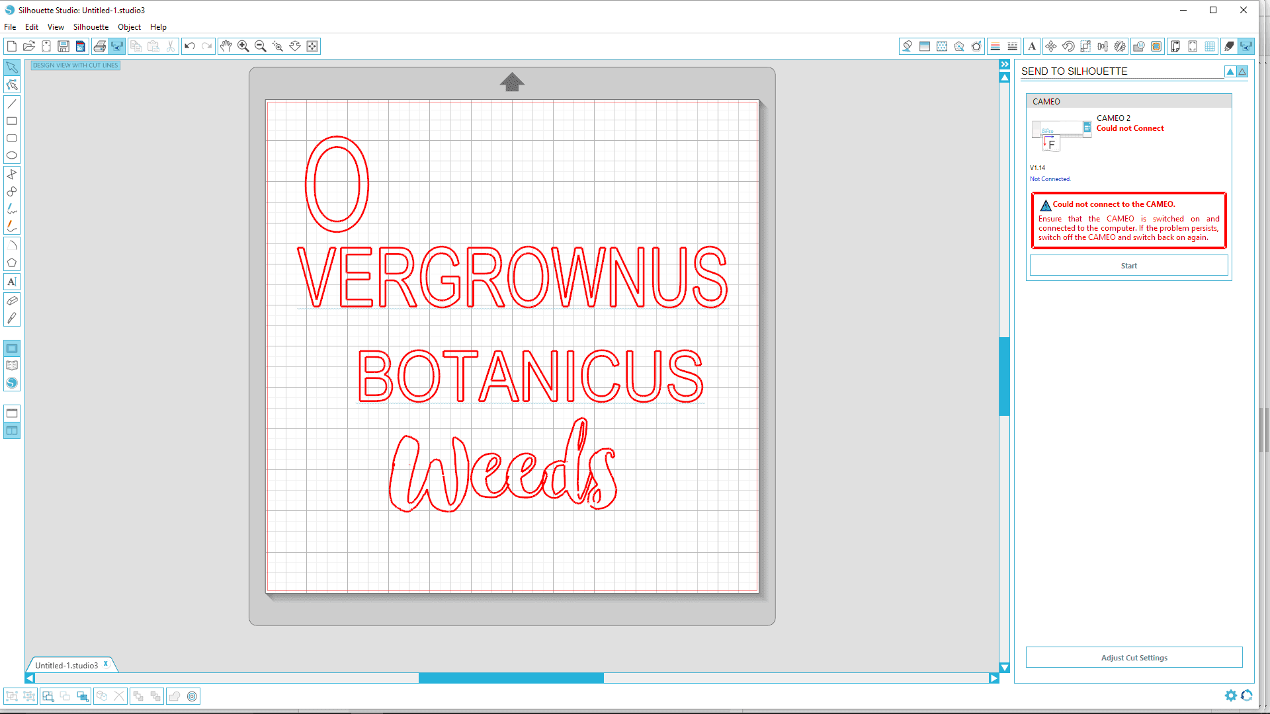The height and width of the screenshot is (714, 1270).
Task: Collapse the side panel with double chevron
Action: [1005, 64]
